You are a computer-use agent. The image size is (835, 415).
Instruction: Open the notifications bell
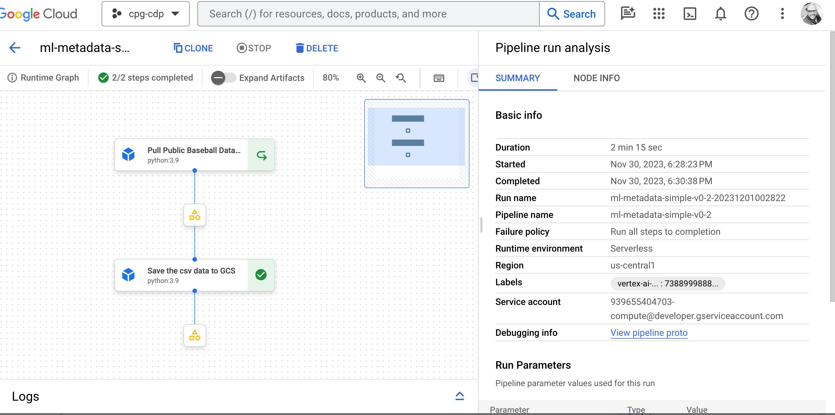[720, 14]
